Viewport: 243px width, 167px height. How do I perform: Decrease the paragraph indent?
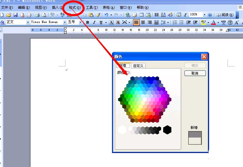pyautogui.click(x=188, y=22)
